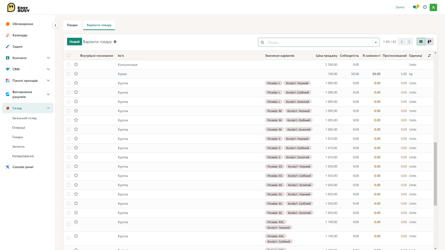Click the Новий button
Image resolution: width=445 pixels, height=250 pixels.
coord(75,42)
